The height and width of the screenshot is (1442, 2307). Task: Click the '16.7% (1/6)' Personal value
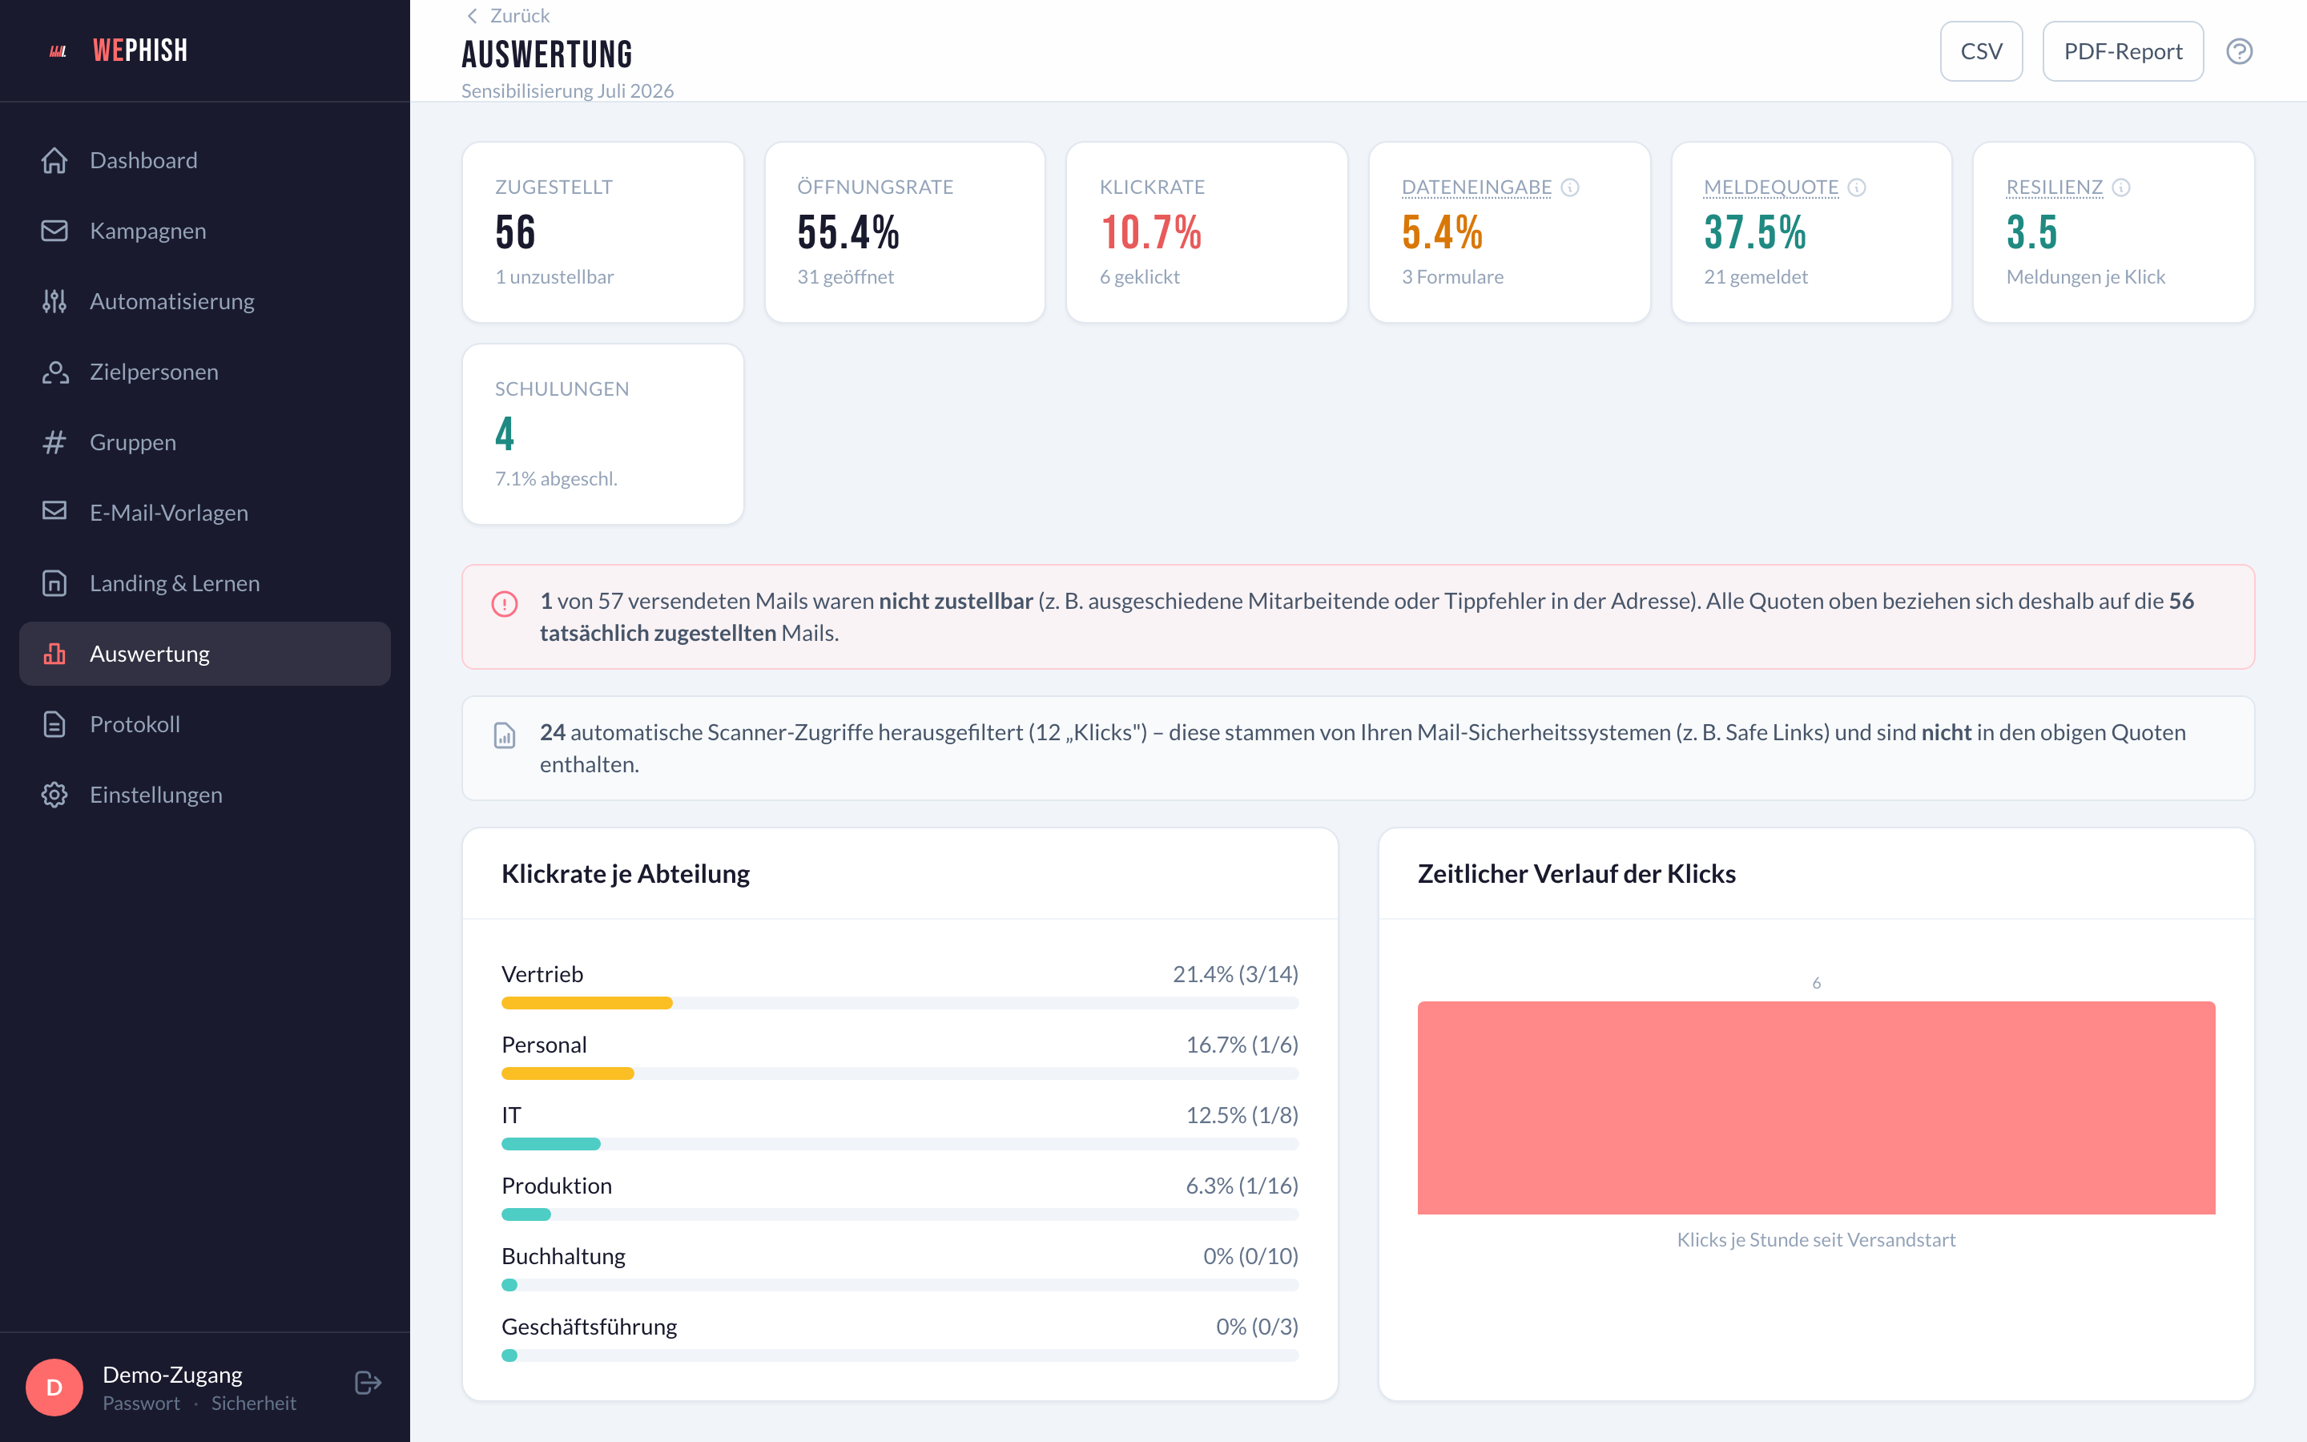1242,1045
